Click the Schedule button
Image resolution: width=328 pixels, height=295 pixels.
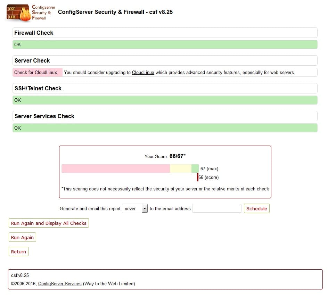(256, 208)
